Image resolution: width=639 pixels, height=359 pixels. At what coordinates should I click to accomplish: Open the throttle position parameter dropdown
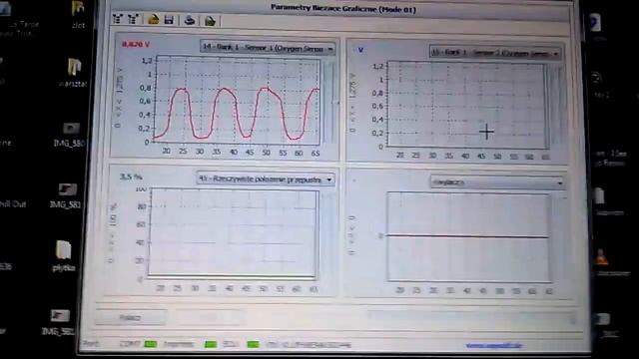coord(266,179)
